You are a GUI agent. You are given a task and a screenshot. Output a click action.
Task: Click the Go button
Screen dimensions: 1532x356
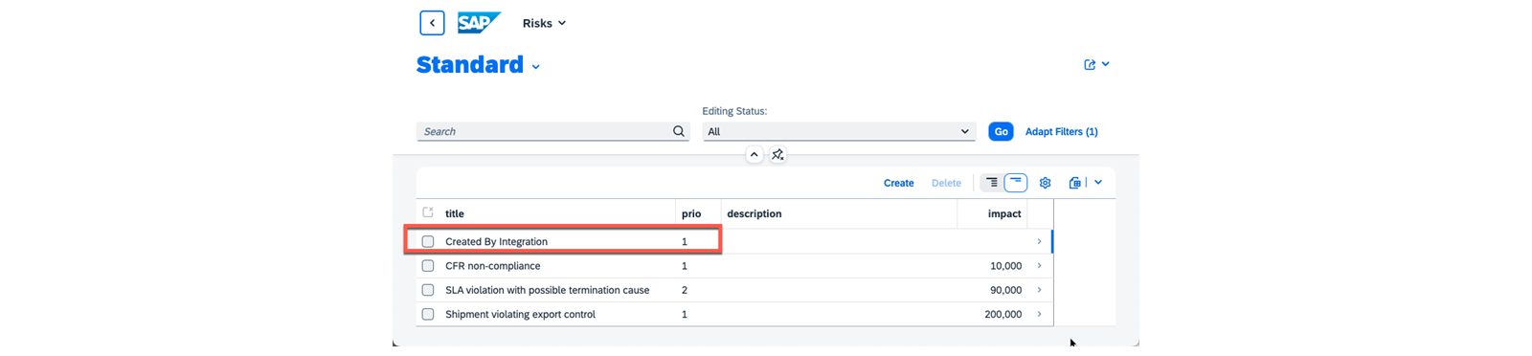(1001, 131)
